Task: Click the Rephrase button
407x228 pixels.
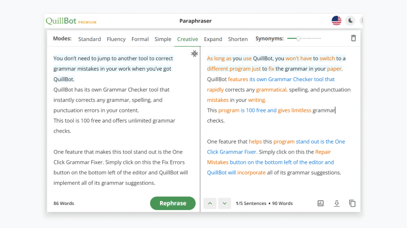Action: point(173,203)
